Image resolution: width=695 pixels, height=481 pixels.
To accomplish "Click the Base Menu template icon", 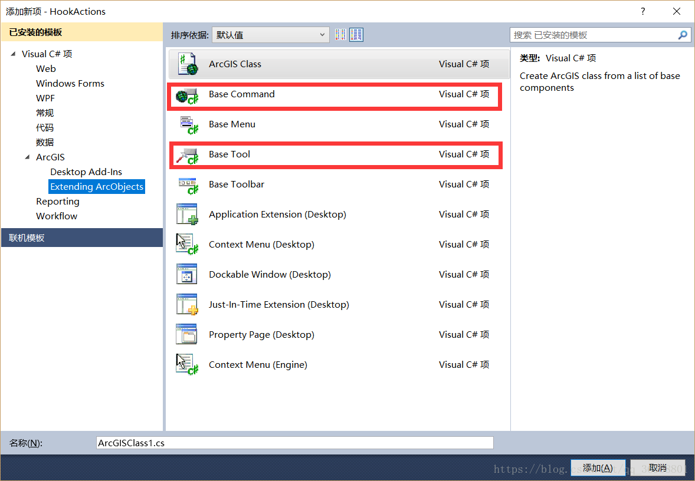I will [188, 125].
